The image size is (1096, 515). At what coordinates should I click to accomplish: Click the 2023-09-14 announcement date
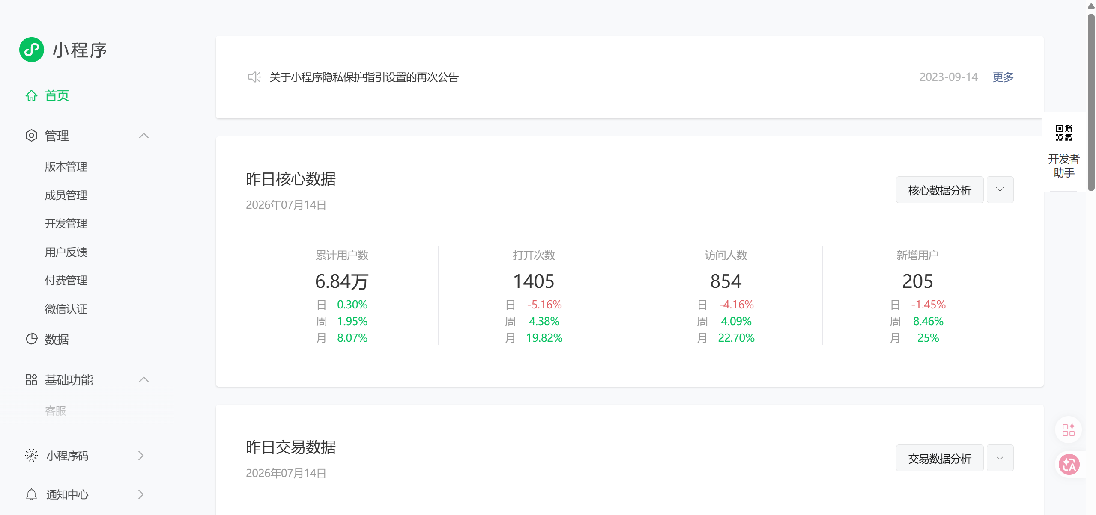pos(949,77)
